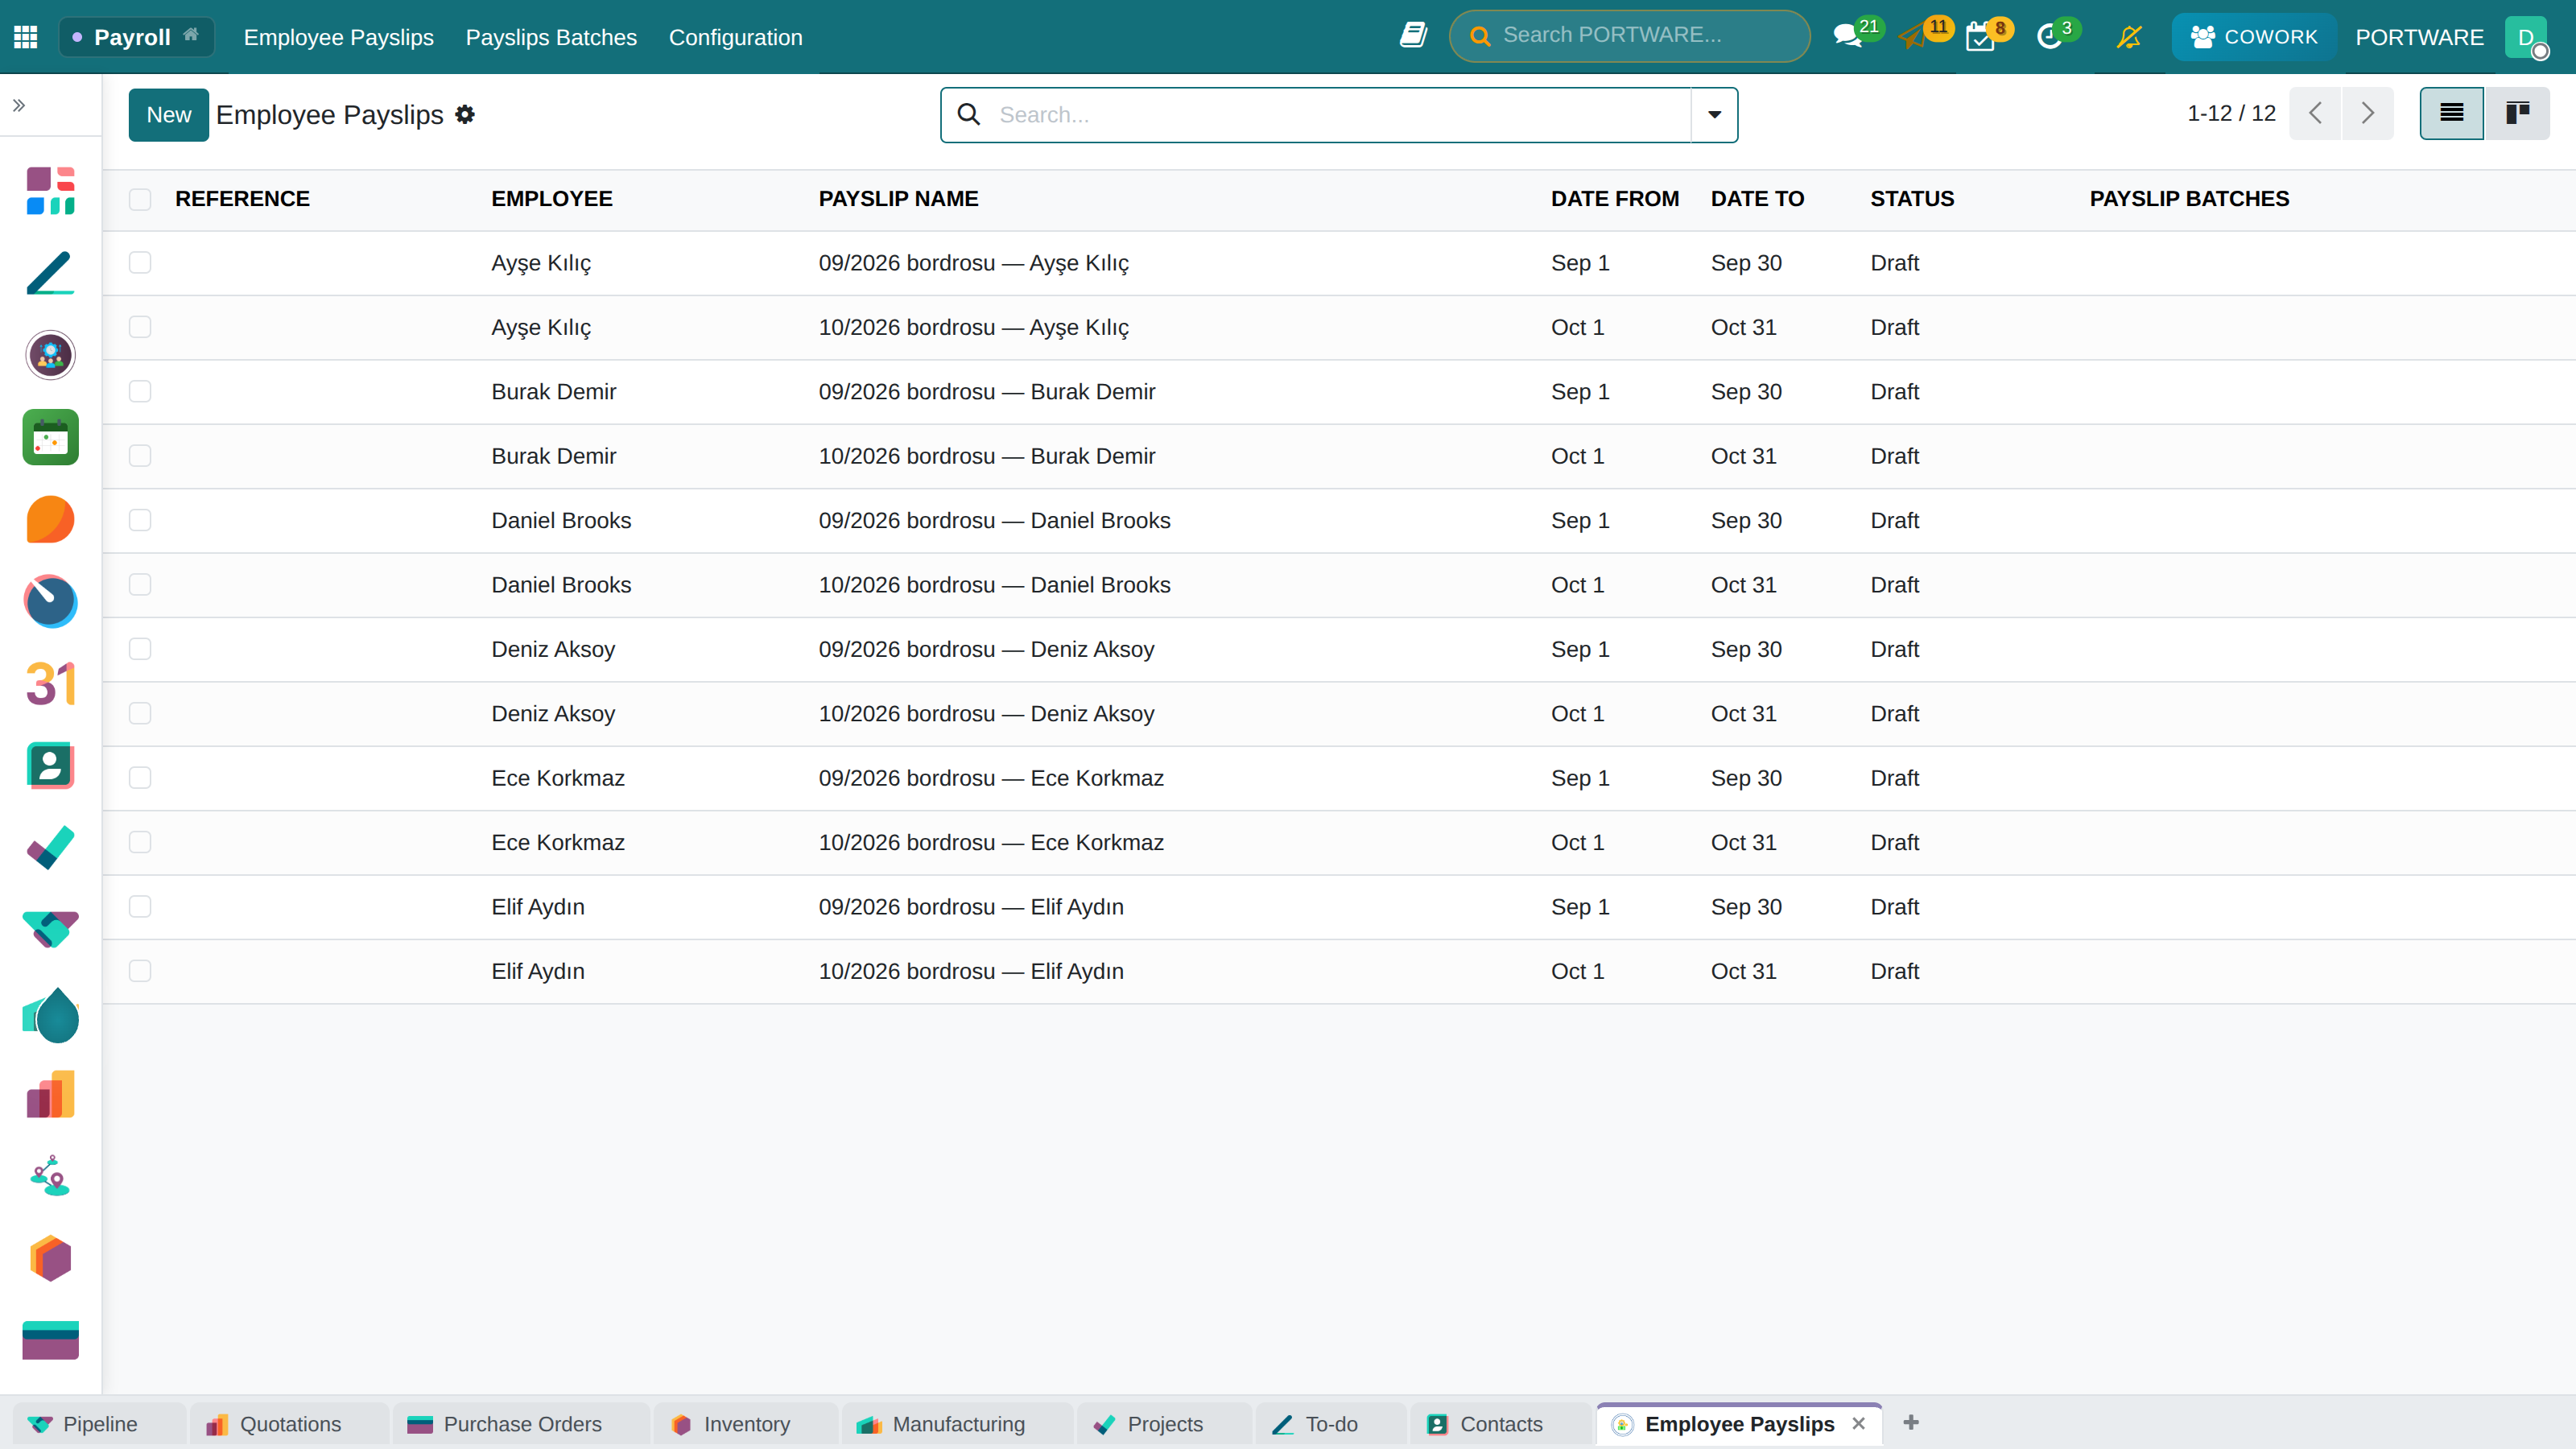Check the 09/2026 Burak Demir payslip row
The height and width of the screenshot is (1449, 2576).
point(140,392)
